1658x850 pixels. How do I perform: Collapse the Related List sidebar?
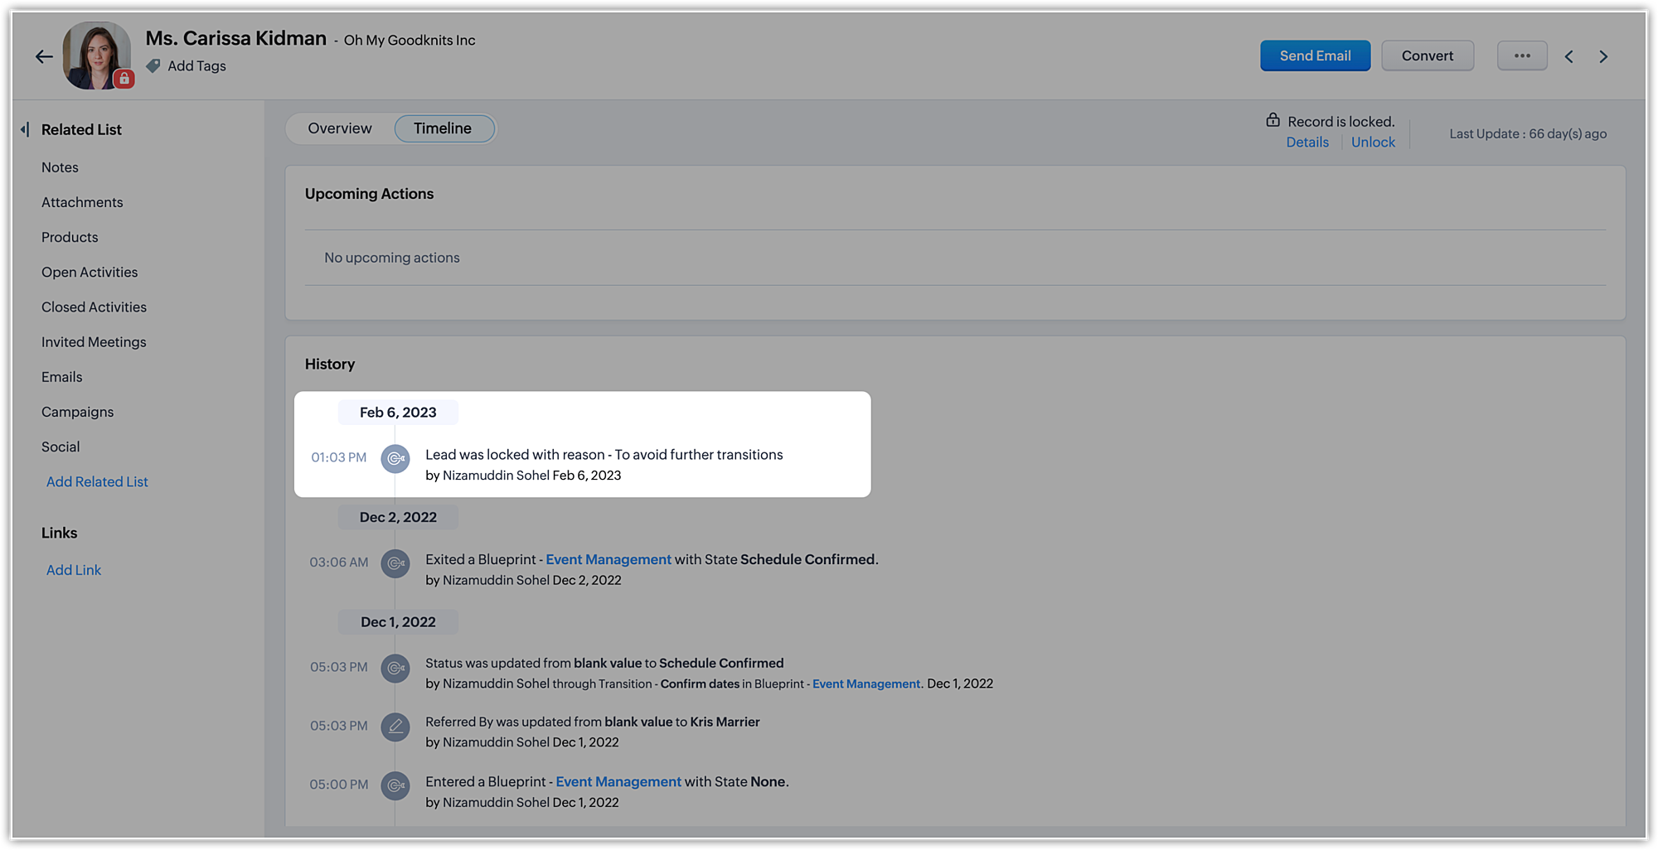click(25, 129)
